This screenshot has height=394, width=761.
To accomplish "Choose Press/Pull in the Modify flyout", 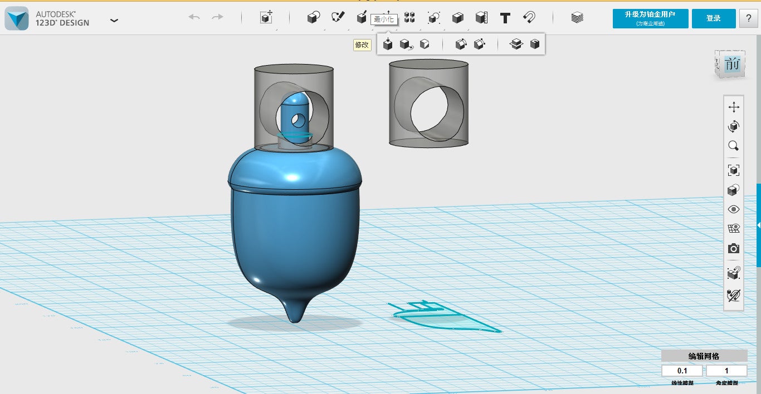I will (388, 44).
